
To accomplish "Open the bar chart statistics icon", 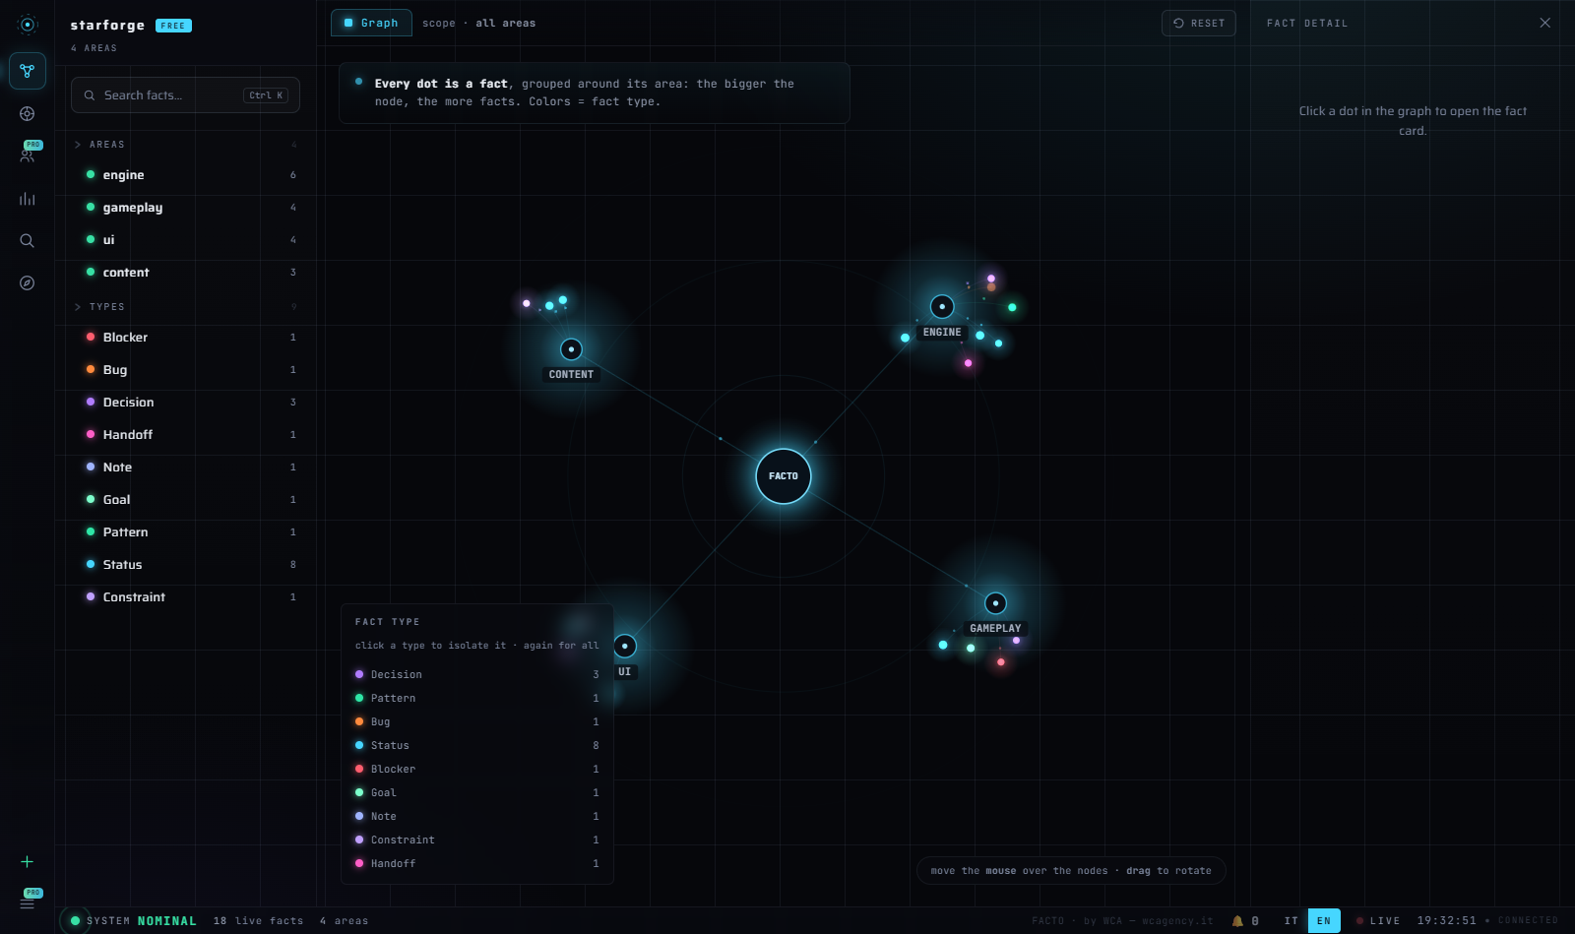I will click(28, 199).
